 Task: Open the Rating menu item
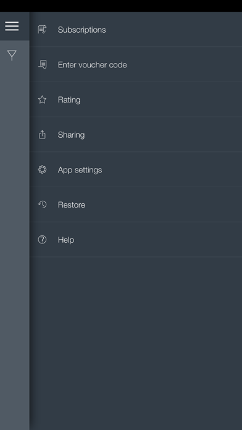click(x=136, y=99)
